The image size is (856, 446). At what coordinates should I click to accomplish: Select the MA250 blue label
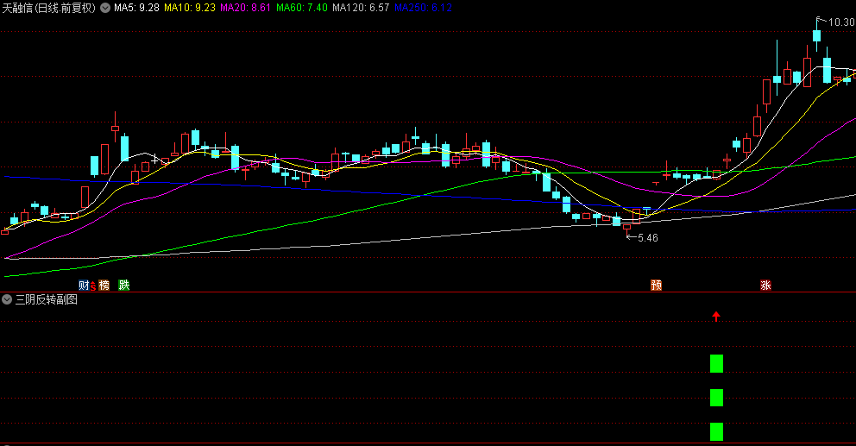423,8
